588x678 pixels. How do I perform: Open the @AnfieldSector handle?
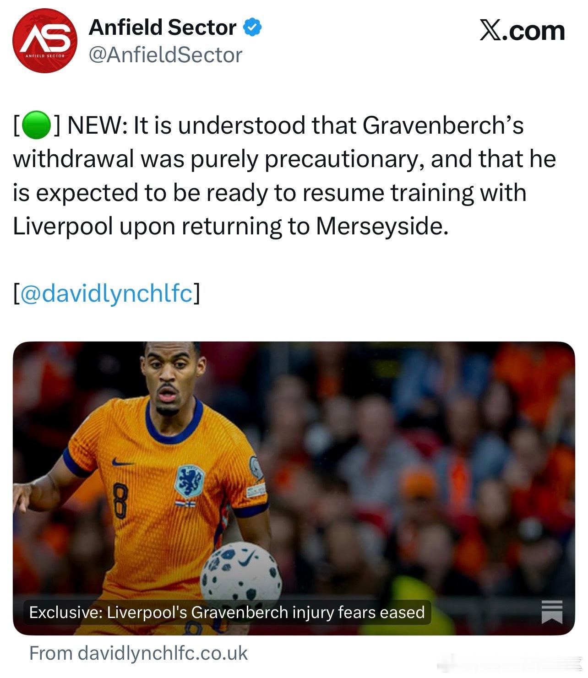point(165,55)
